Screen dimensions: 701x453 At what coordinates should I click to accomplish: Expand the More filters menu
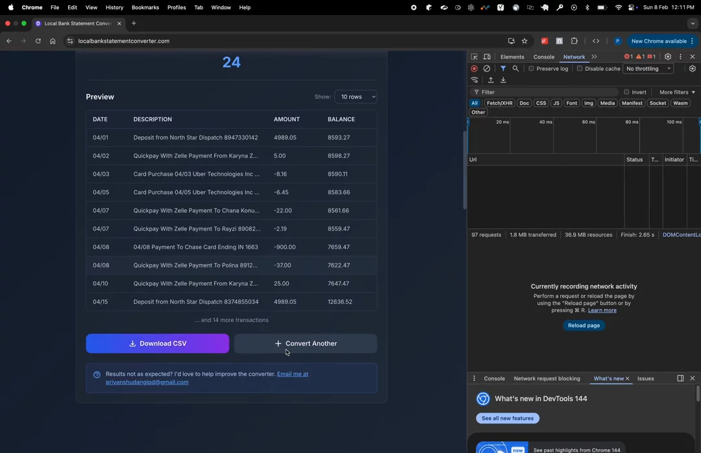(x=677, y=92)
